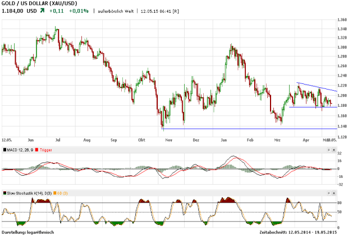
Task: Collapse the Slow Stochastik panel
Action: [329, 193]
